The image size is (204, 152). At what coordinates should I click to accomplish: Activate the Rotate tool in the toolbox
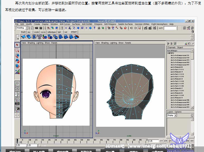pyautogui.click(x=17, y=61)
